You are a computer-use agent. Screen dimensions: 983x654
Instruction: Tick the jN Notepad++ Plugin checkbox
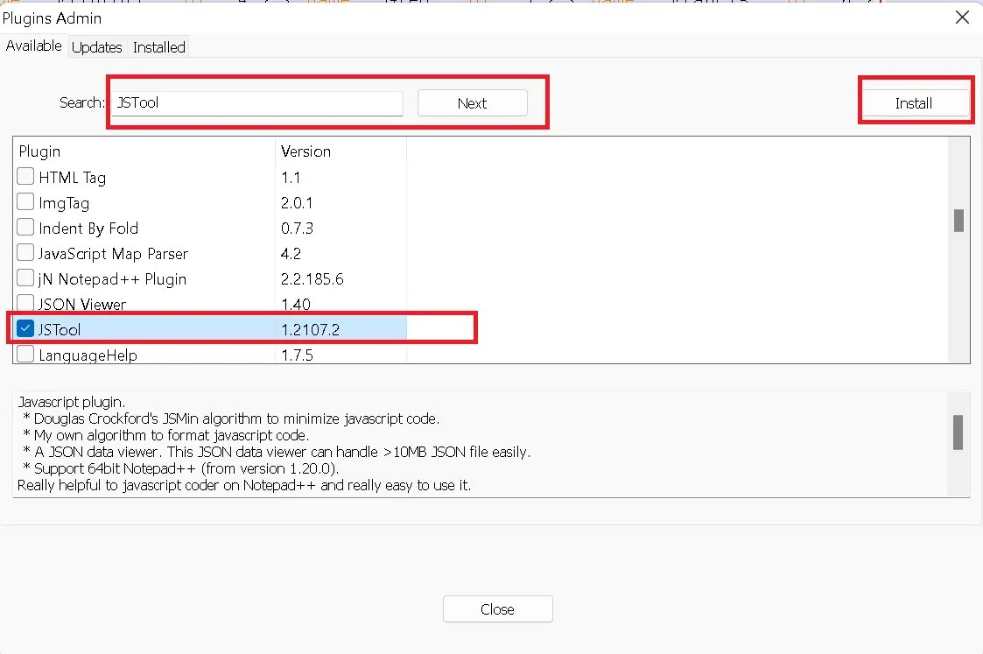pos(25,278)
